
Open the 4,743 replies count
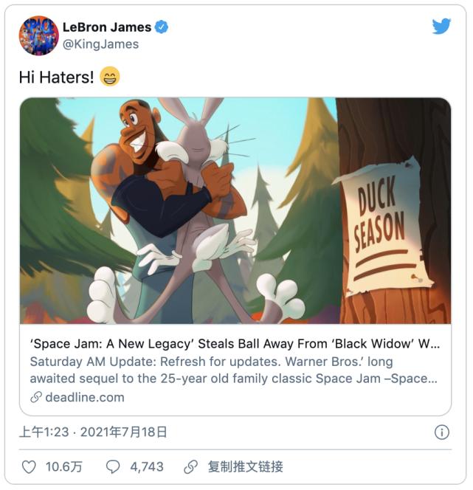coord(147,467)
